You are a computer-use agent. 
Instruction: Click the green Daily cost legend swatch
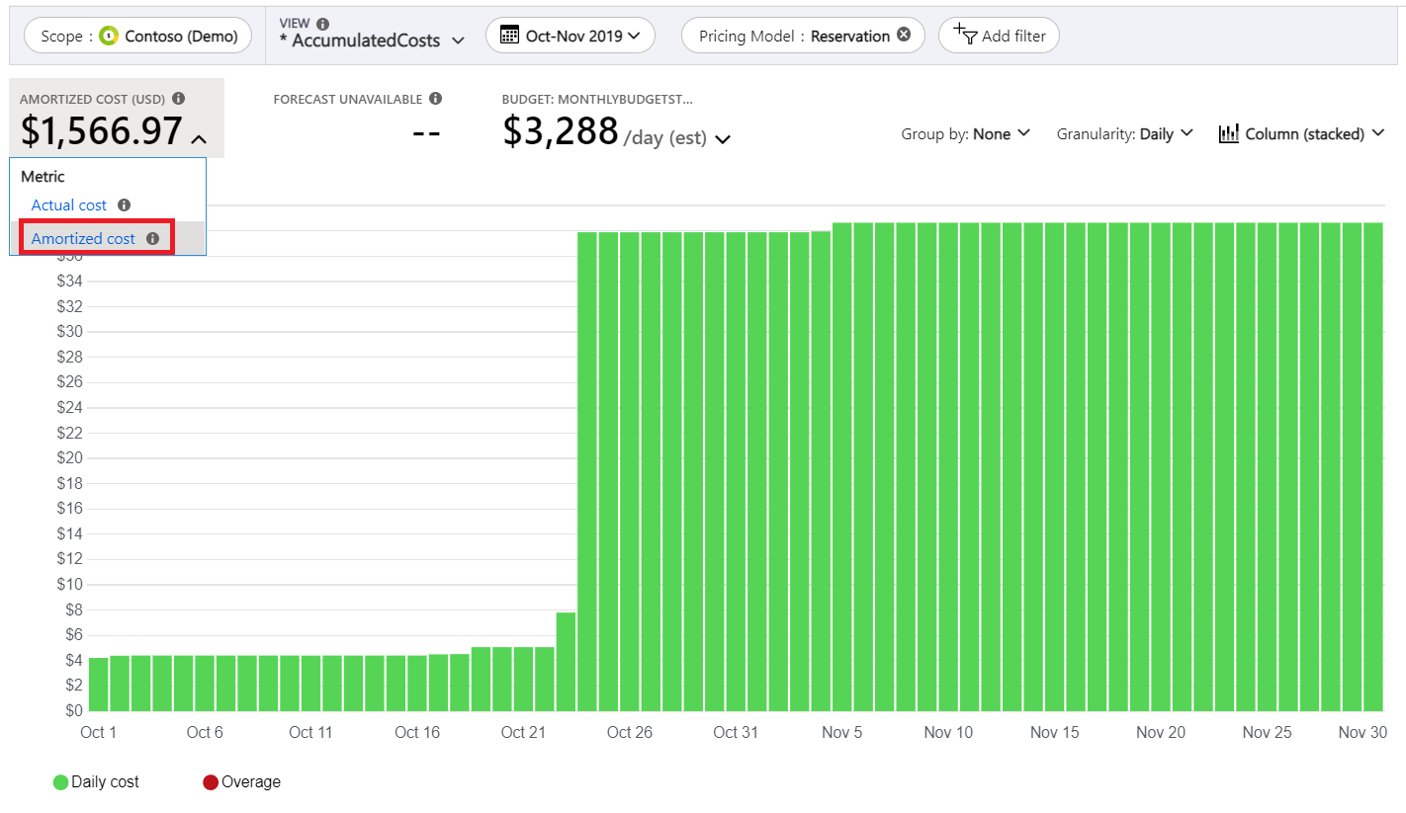[x=60, y=782]
